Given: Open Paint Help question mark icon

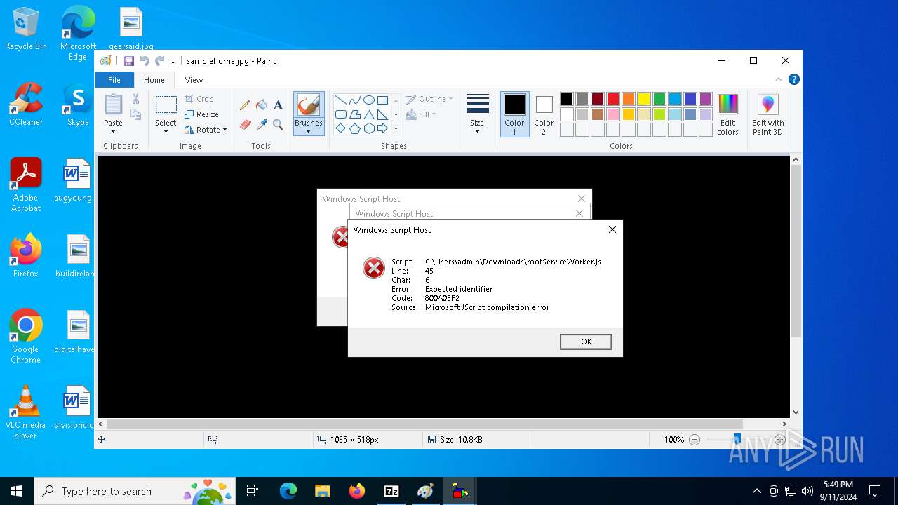Looking at the screenshot, I should coord(793,80).
